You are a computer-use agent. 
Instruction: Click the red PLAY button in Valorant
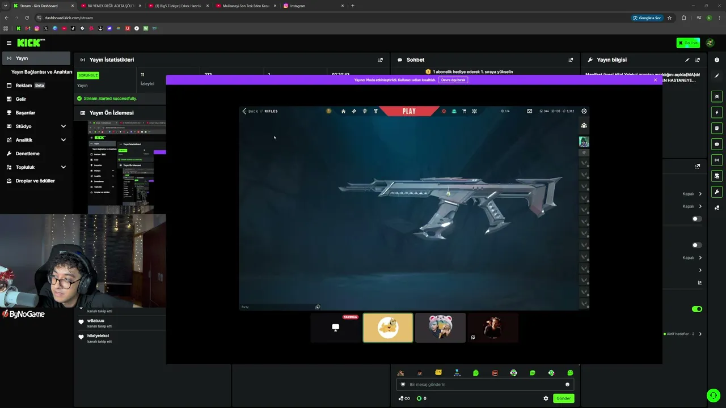(x=409, y=111)
